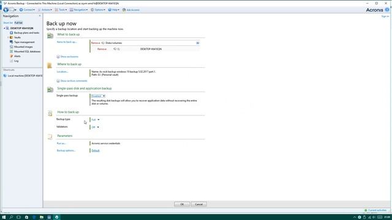Click the Items to back up link

[67, 42]
